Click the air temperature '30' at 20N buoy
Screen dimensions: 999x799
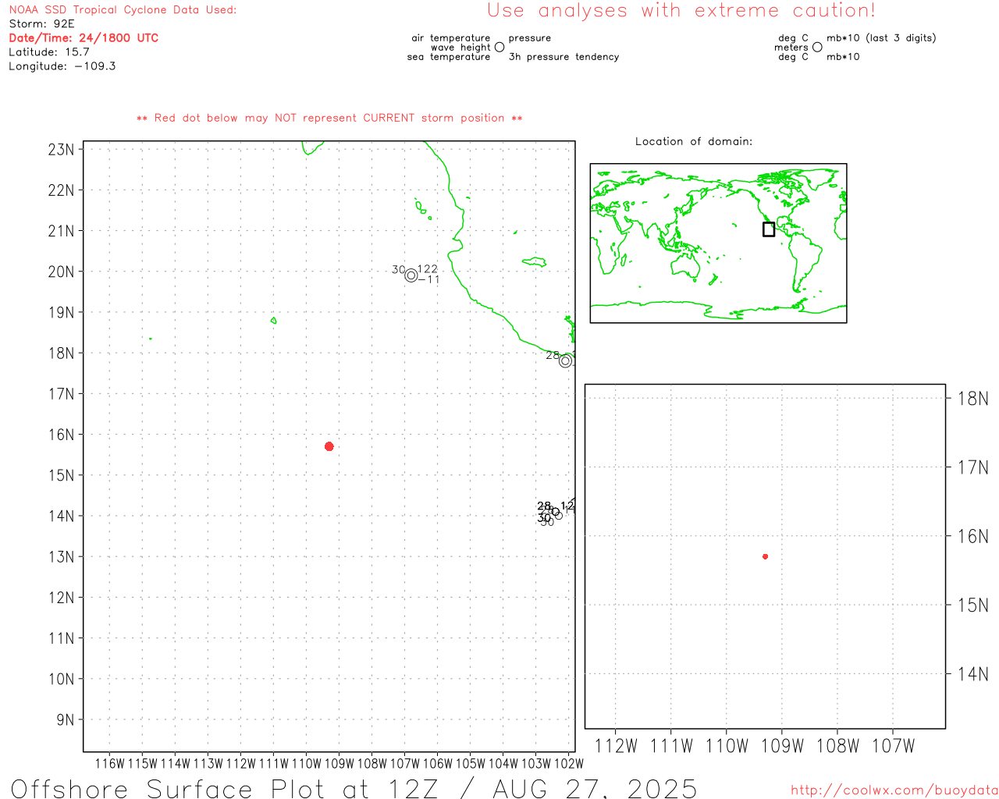pyautogui.click(x=399, y=270)
